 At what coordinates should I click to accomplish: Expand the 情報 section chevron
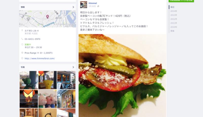73,7
